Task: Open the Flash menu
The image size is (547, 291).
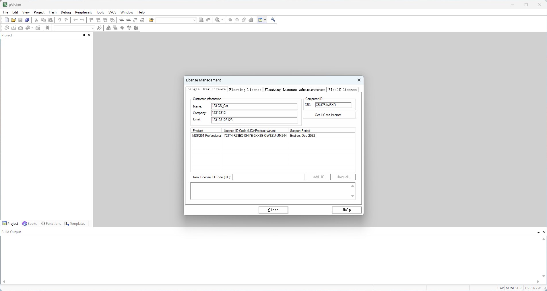Action: (53, 12)
